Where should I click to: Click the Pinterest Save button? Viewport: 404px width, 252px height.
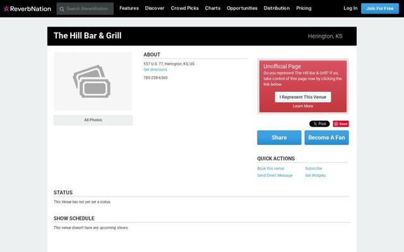click(341, 124)
